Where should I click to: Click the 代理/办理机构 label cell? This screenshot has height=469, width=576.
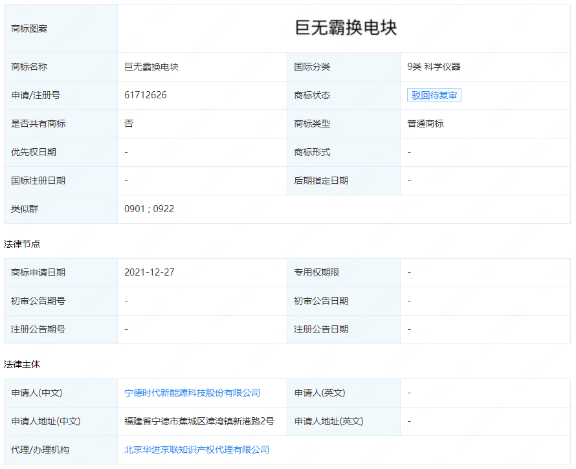tap(40, 450)
